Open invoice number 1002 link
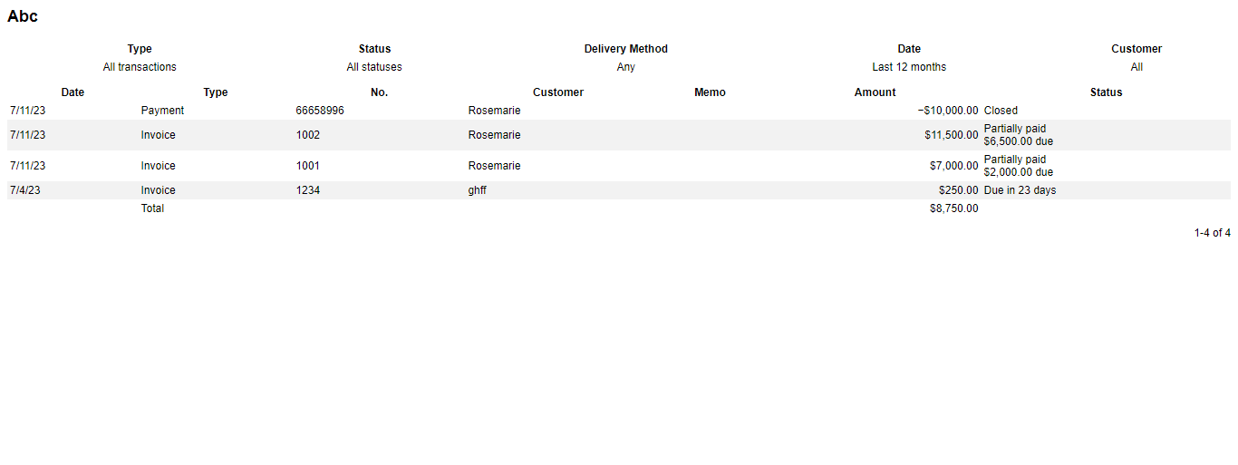The width and height of the screenshot is (1238, 465). pos(308,135)
